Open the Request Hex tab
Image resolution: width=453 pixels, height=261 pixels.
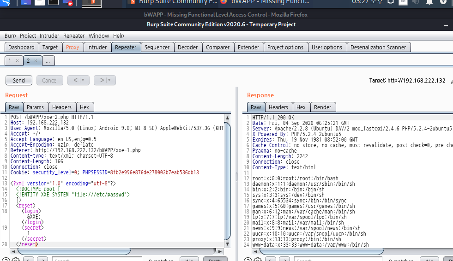click(x=85, y=107)
